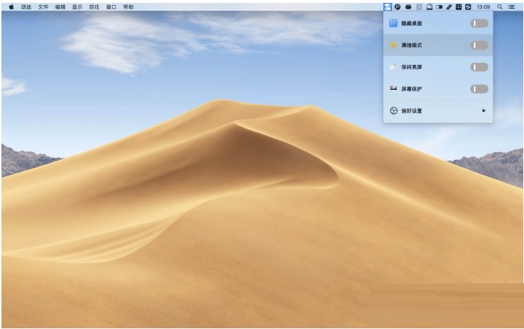Open the 帮助 menu
This screenshot has height=329, width=524.
tap(129, 7)
